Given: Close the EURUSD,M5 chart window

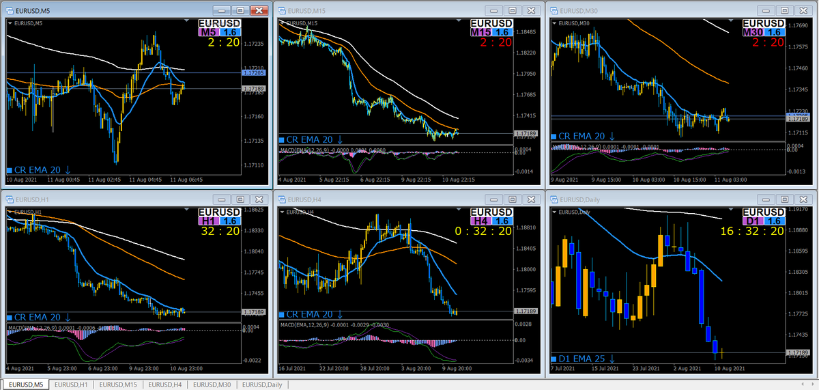Looking at the screenshot, I should click(x=259, y=10).
